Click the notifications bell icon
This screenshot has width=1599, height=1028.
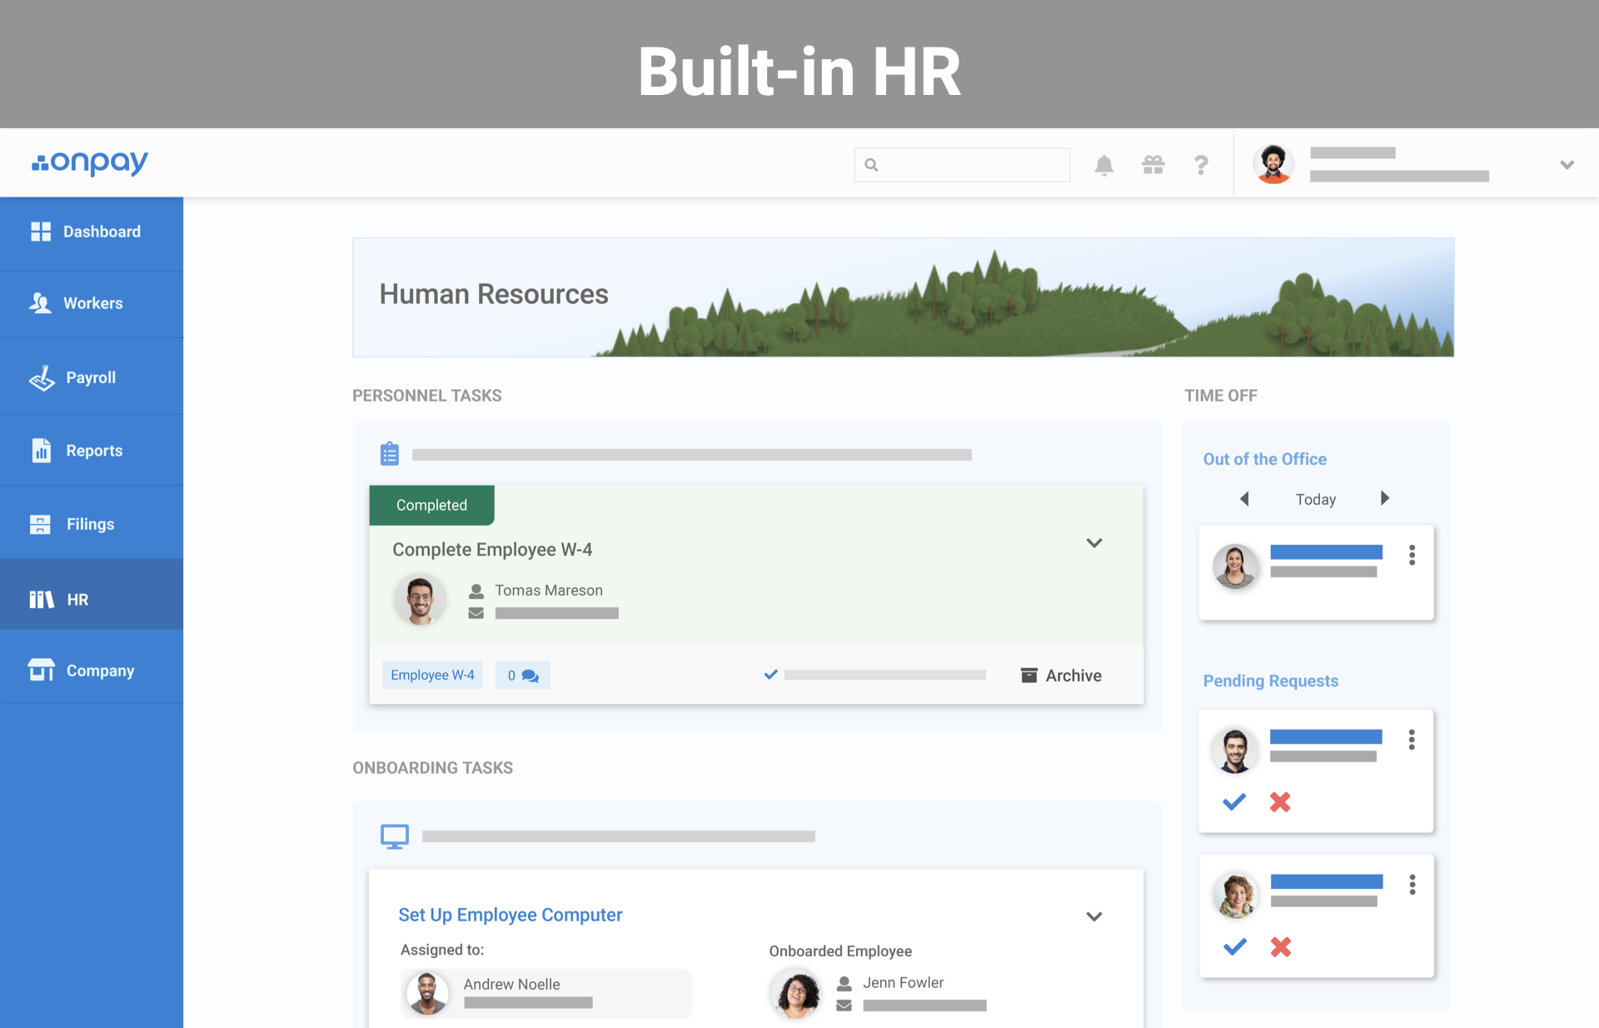[1103, 165]
